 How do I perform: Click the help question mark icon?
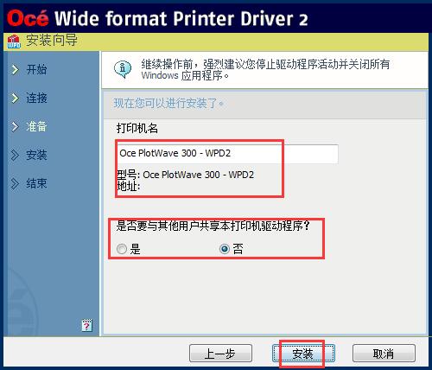[86, 325]
